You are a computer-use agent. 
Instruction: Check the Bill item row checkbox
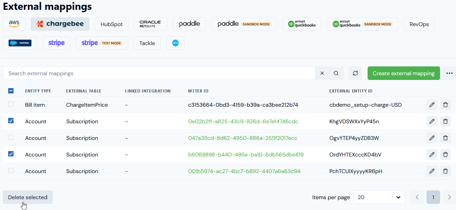pos(11,104)
